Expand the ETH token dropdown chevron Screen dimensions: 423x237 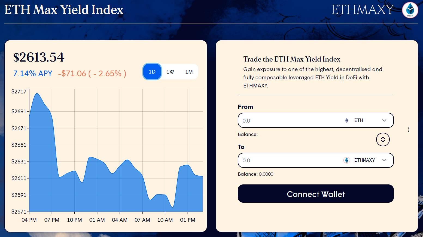tap(384, 120)
